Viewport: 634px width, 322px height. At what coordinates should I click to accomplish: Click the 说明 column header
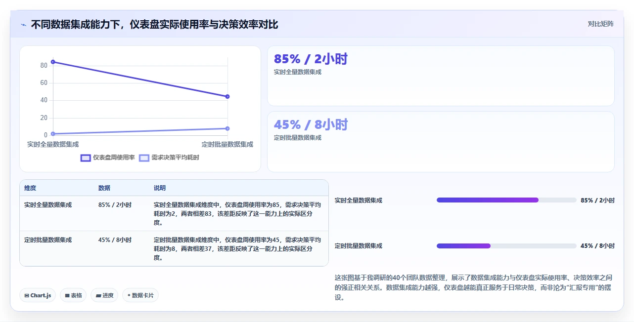click(160, 188)
